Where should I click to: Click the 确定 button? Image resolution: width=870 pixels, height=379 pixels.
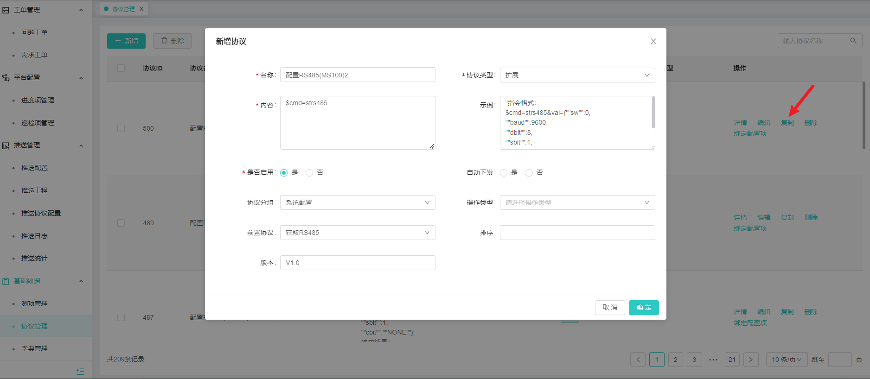pos(643,308)
